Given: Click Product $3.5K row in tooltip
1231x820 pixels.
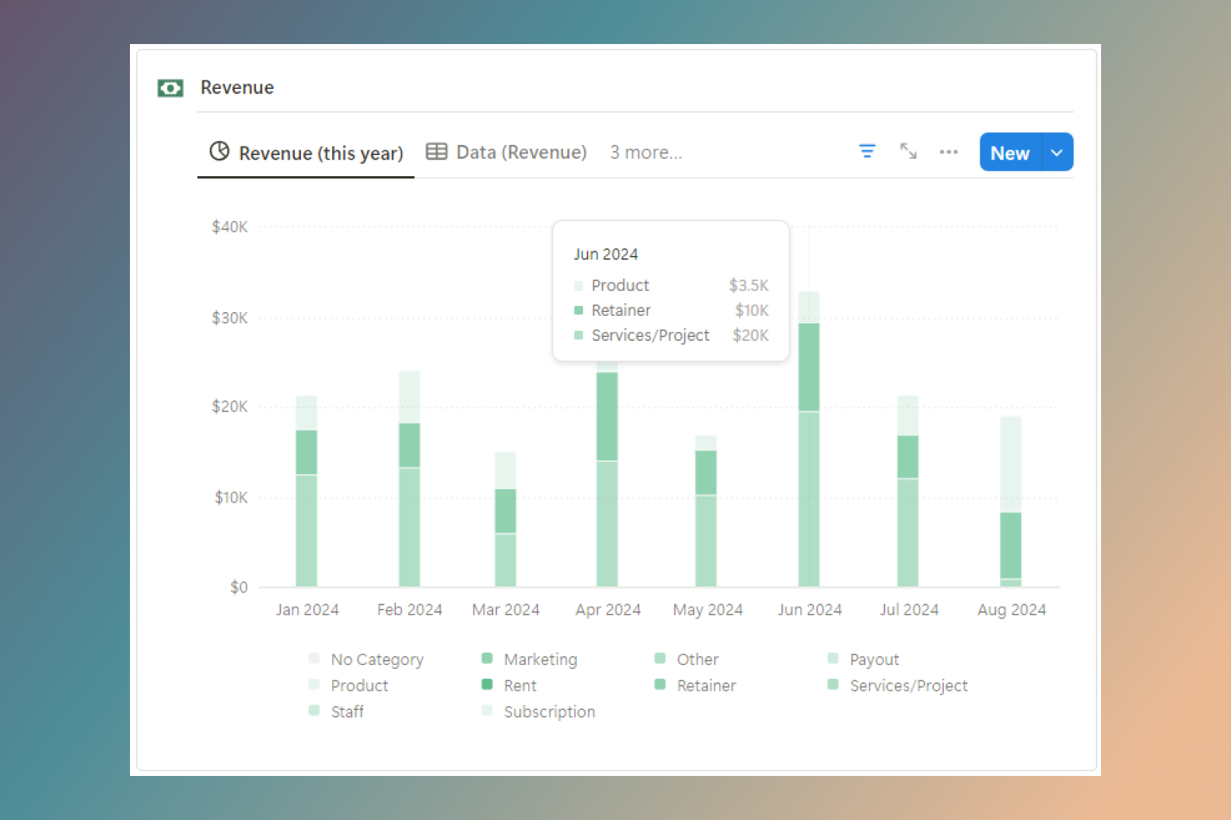Looking at the screenshot, I should [x=671, y=285].
